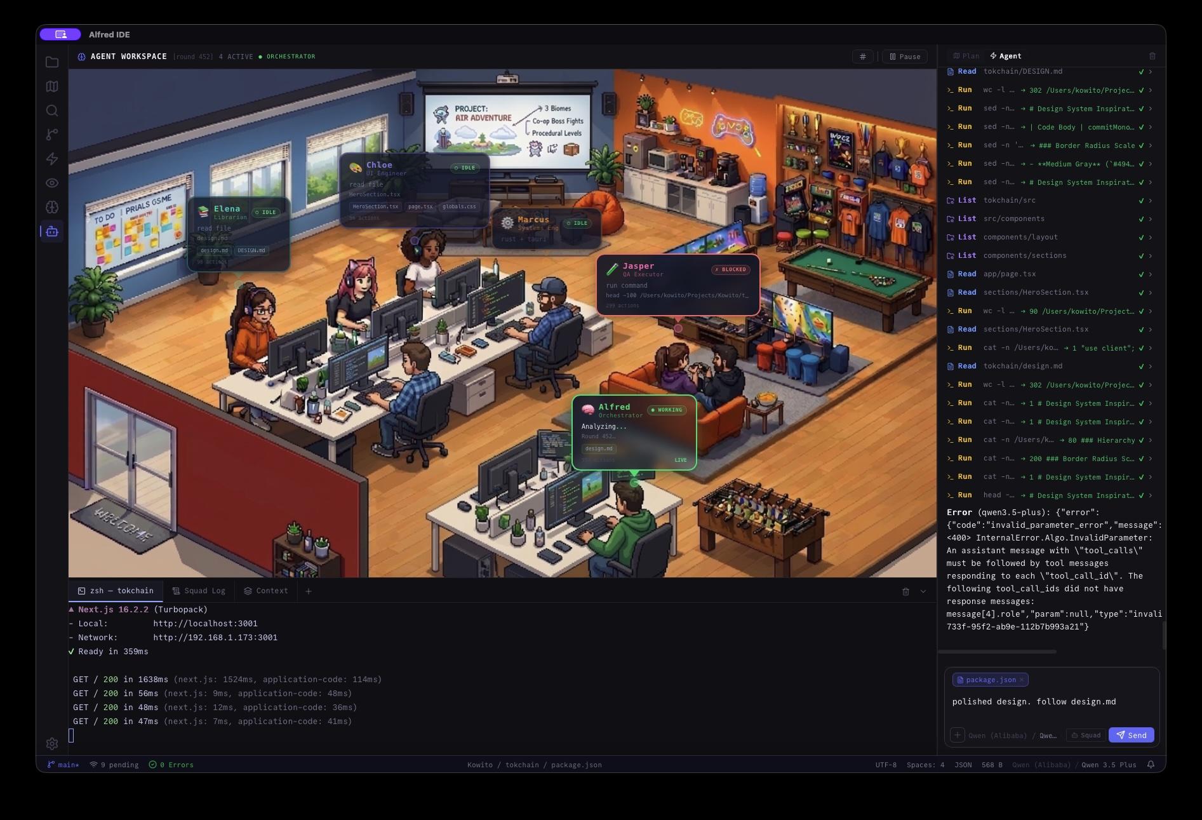Image resolution: width=1202 pixels, height=820 pixels.
Task: Switch to the Squad Log tab
Action: point(199,591)
